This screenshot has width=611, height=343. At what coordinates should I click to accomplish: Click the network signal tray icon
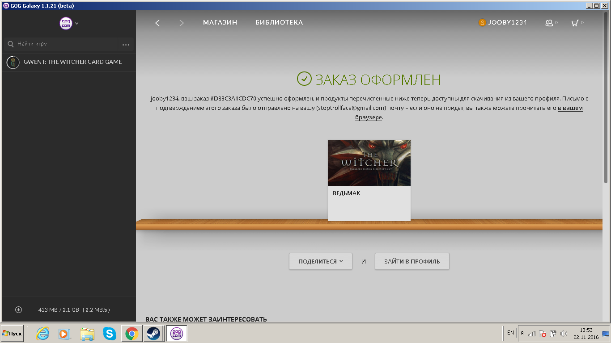coord(532,333)
